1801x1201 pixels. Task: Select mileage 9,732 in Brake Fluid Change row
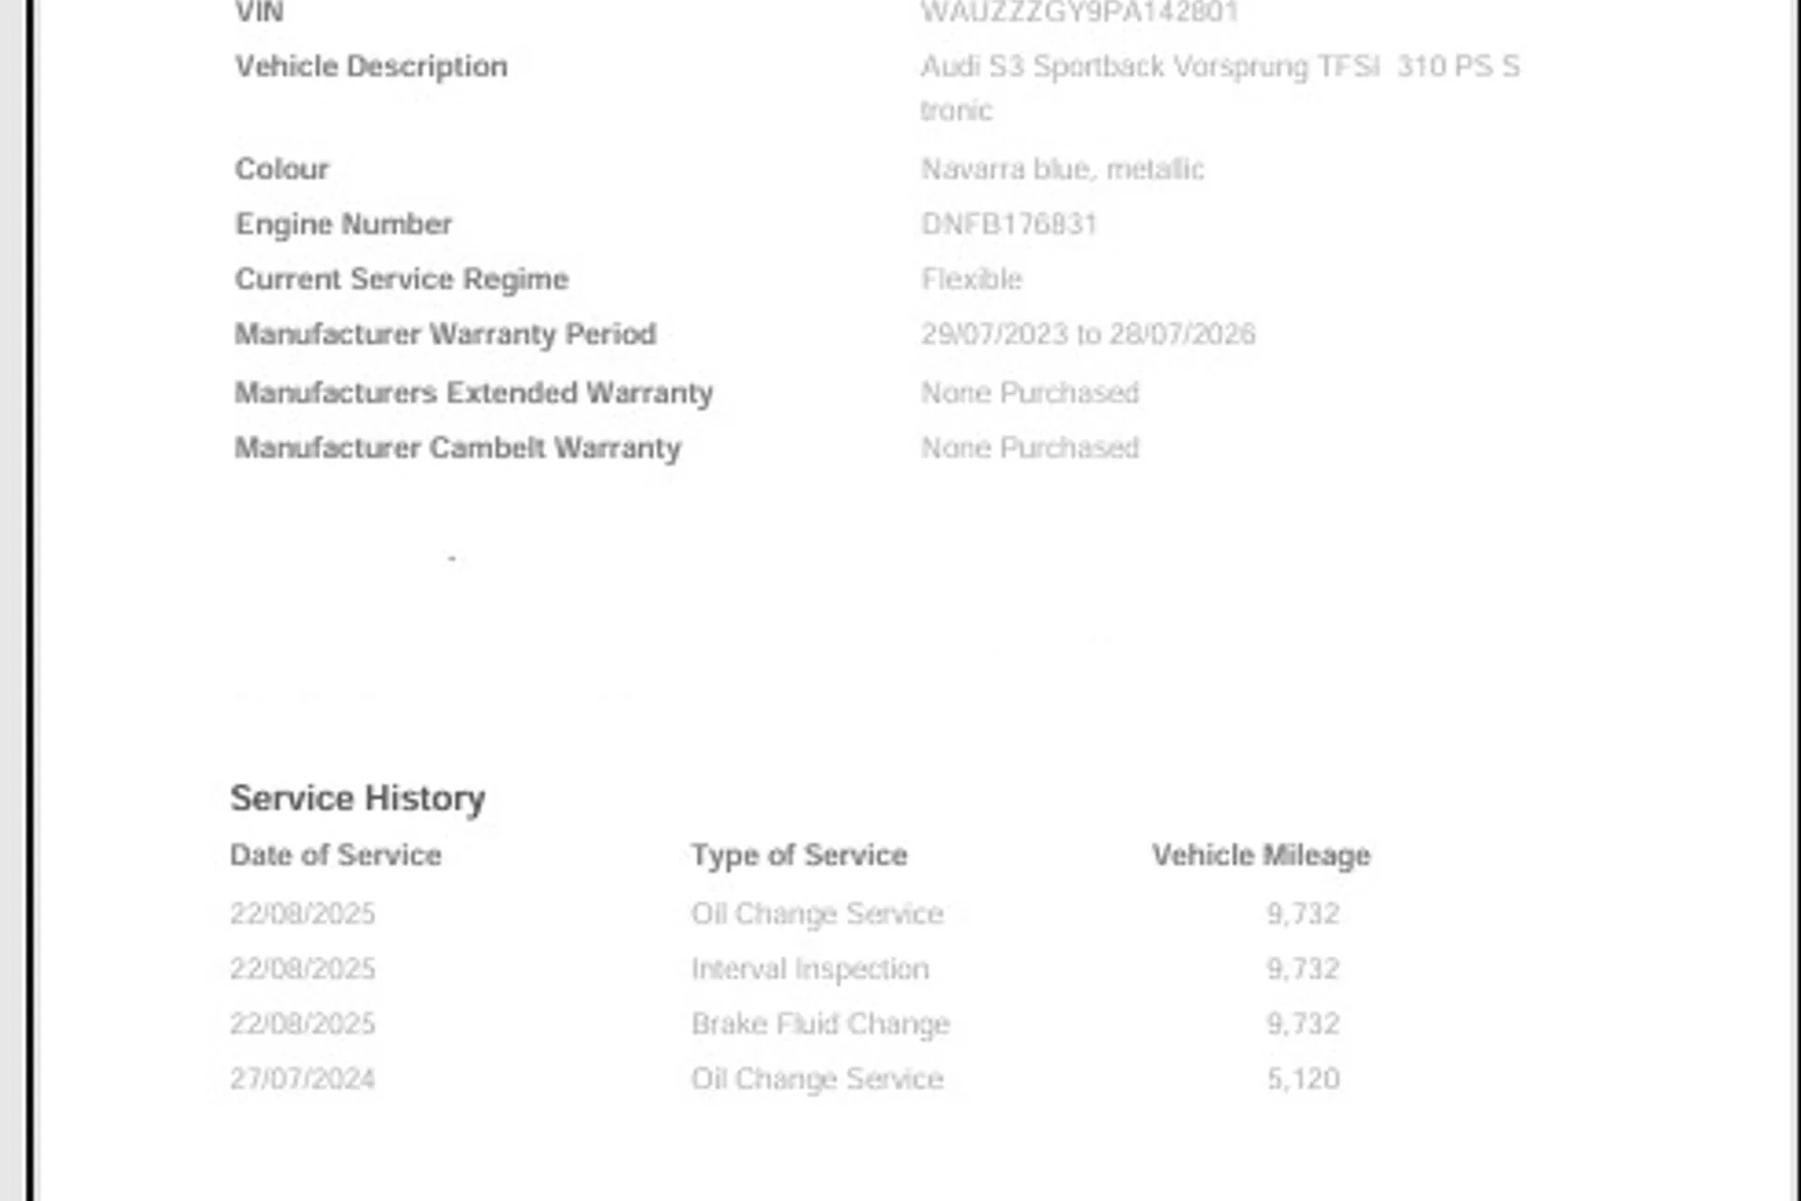pos(1303,1024)
